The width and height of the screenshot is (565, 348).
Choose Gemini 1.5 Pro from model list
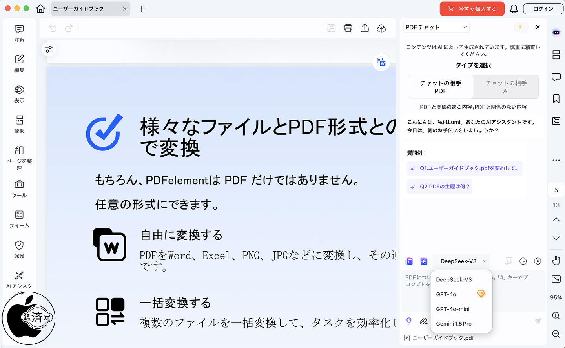pyautogui.click(x=461, y=324)
